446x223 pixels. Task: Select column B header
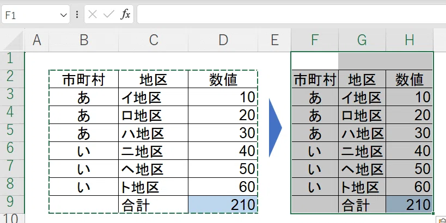click(84, 40)
